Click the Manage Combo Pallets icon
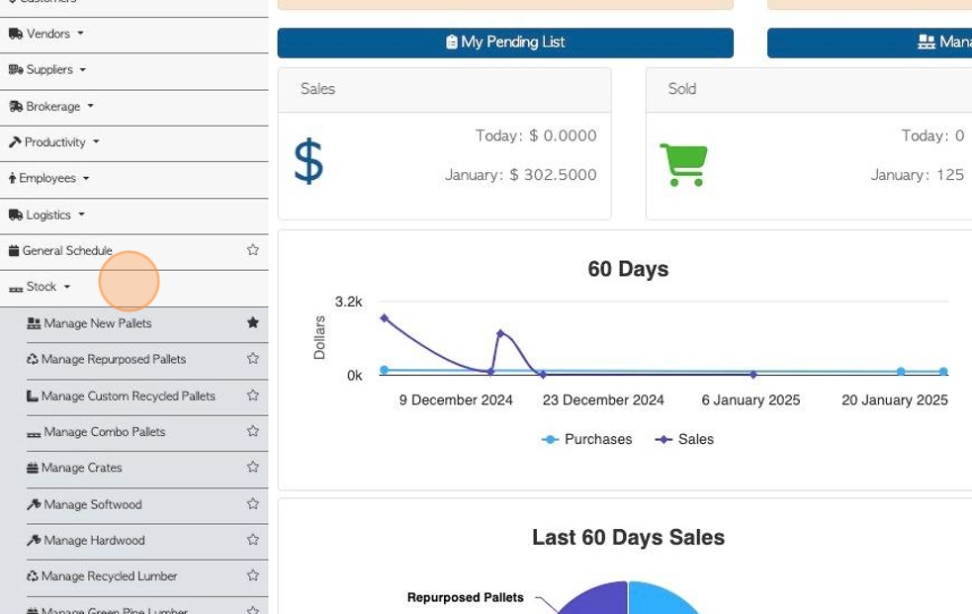972x614 pixels. (34, 434)
